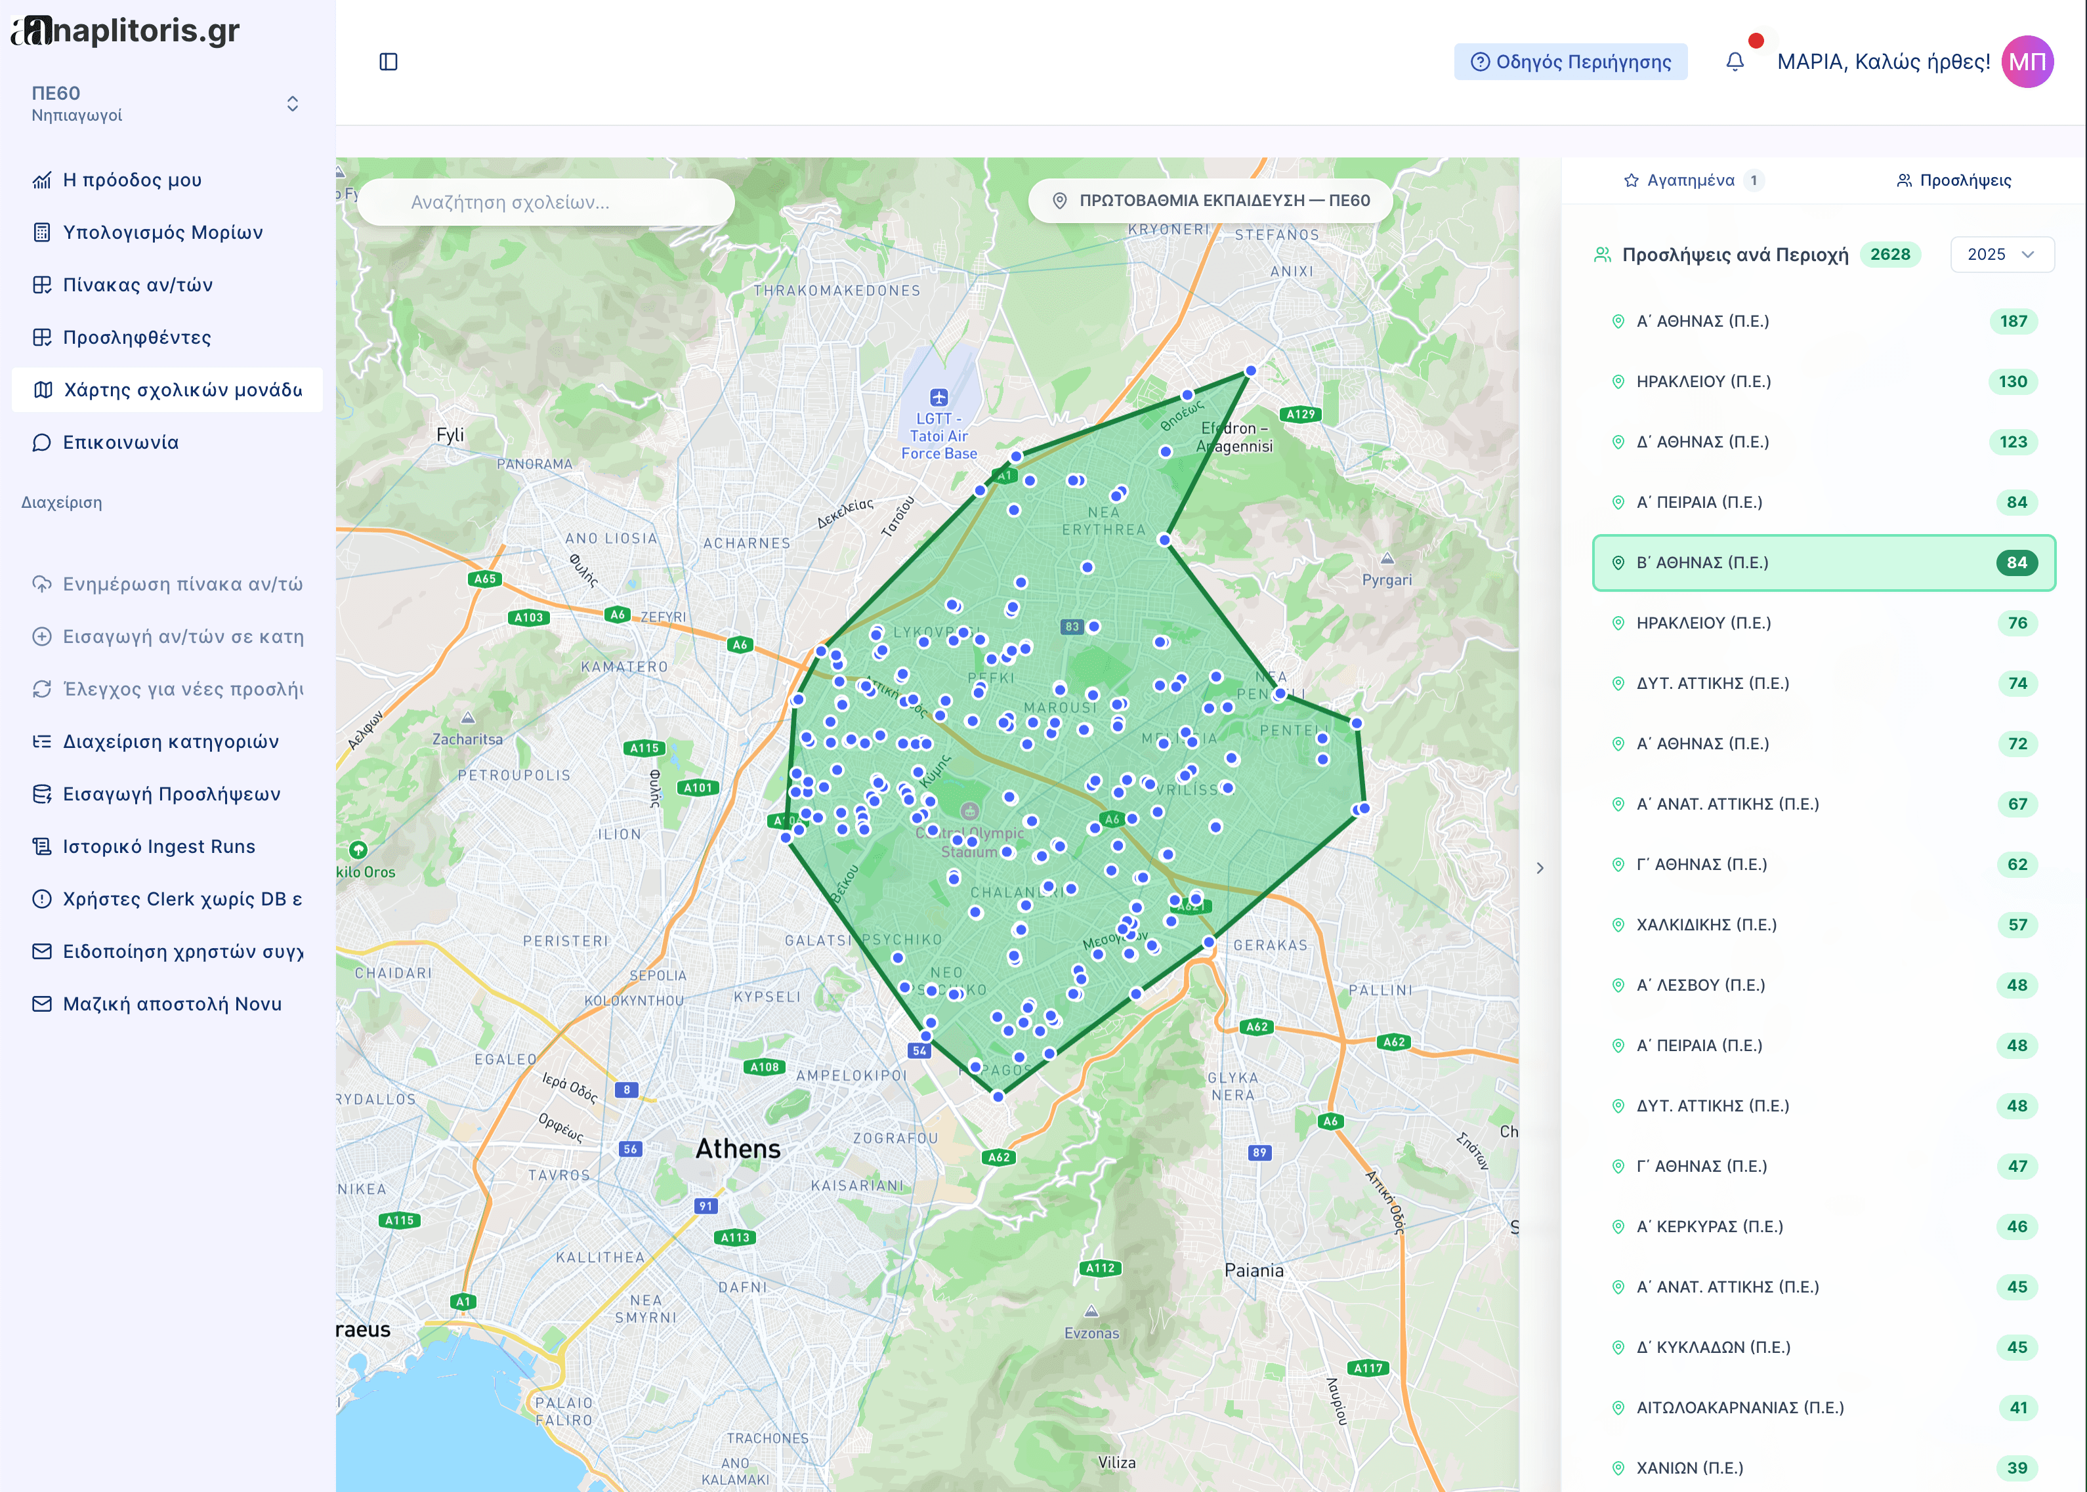Click the envelope icon for Μαζική αποστολή Novu
This screenshot has height=1492, width=2087.
[42, 1004]
